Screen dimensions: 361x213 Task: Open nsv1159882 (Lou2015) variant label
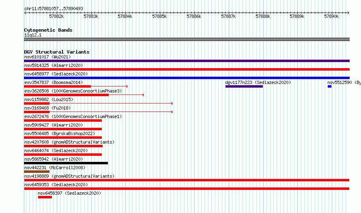[49, 99]
